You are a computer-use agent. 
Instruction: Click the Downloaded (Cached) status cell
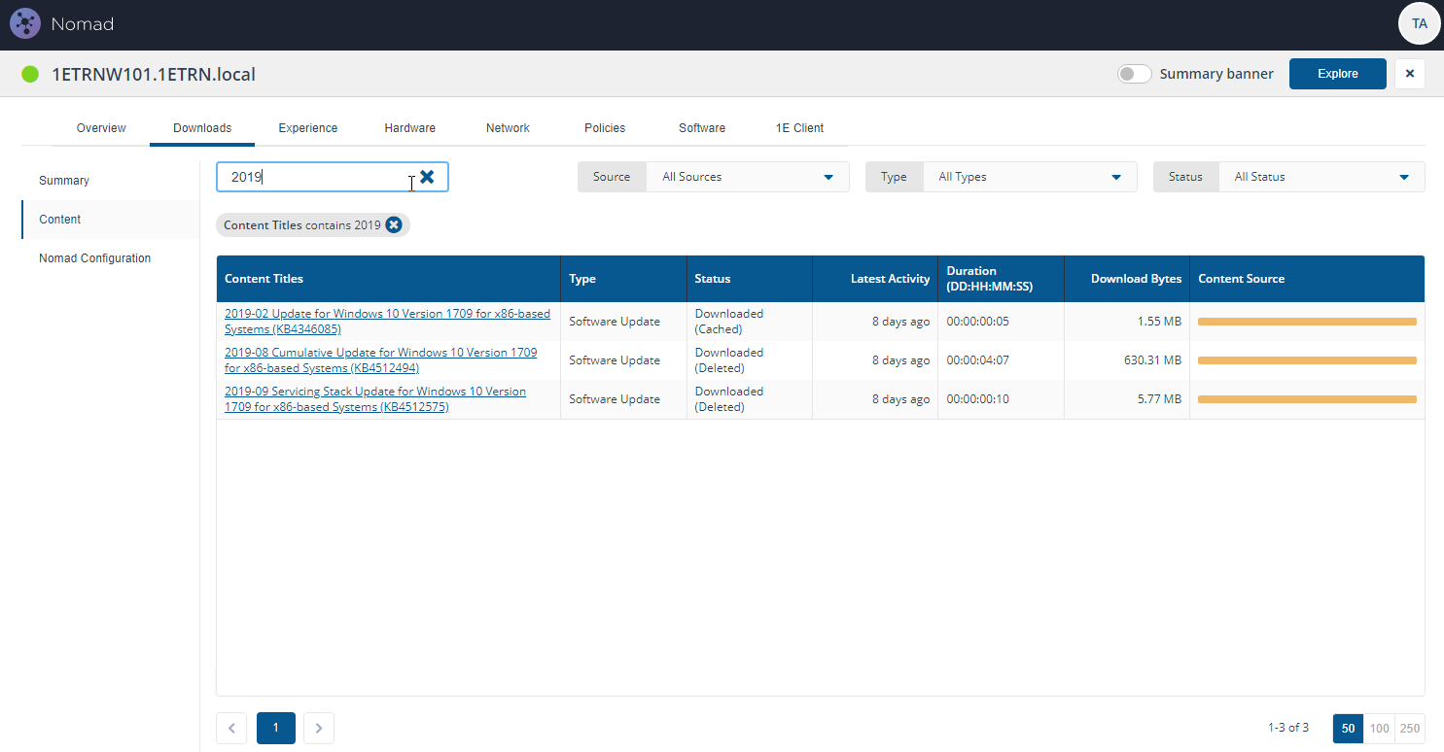point(750,322)
